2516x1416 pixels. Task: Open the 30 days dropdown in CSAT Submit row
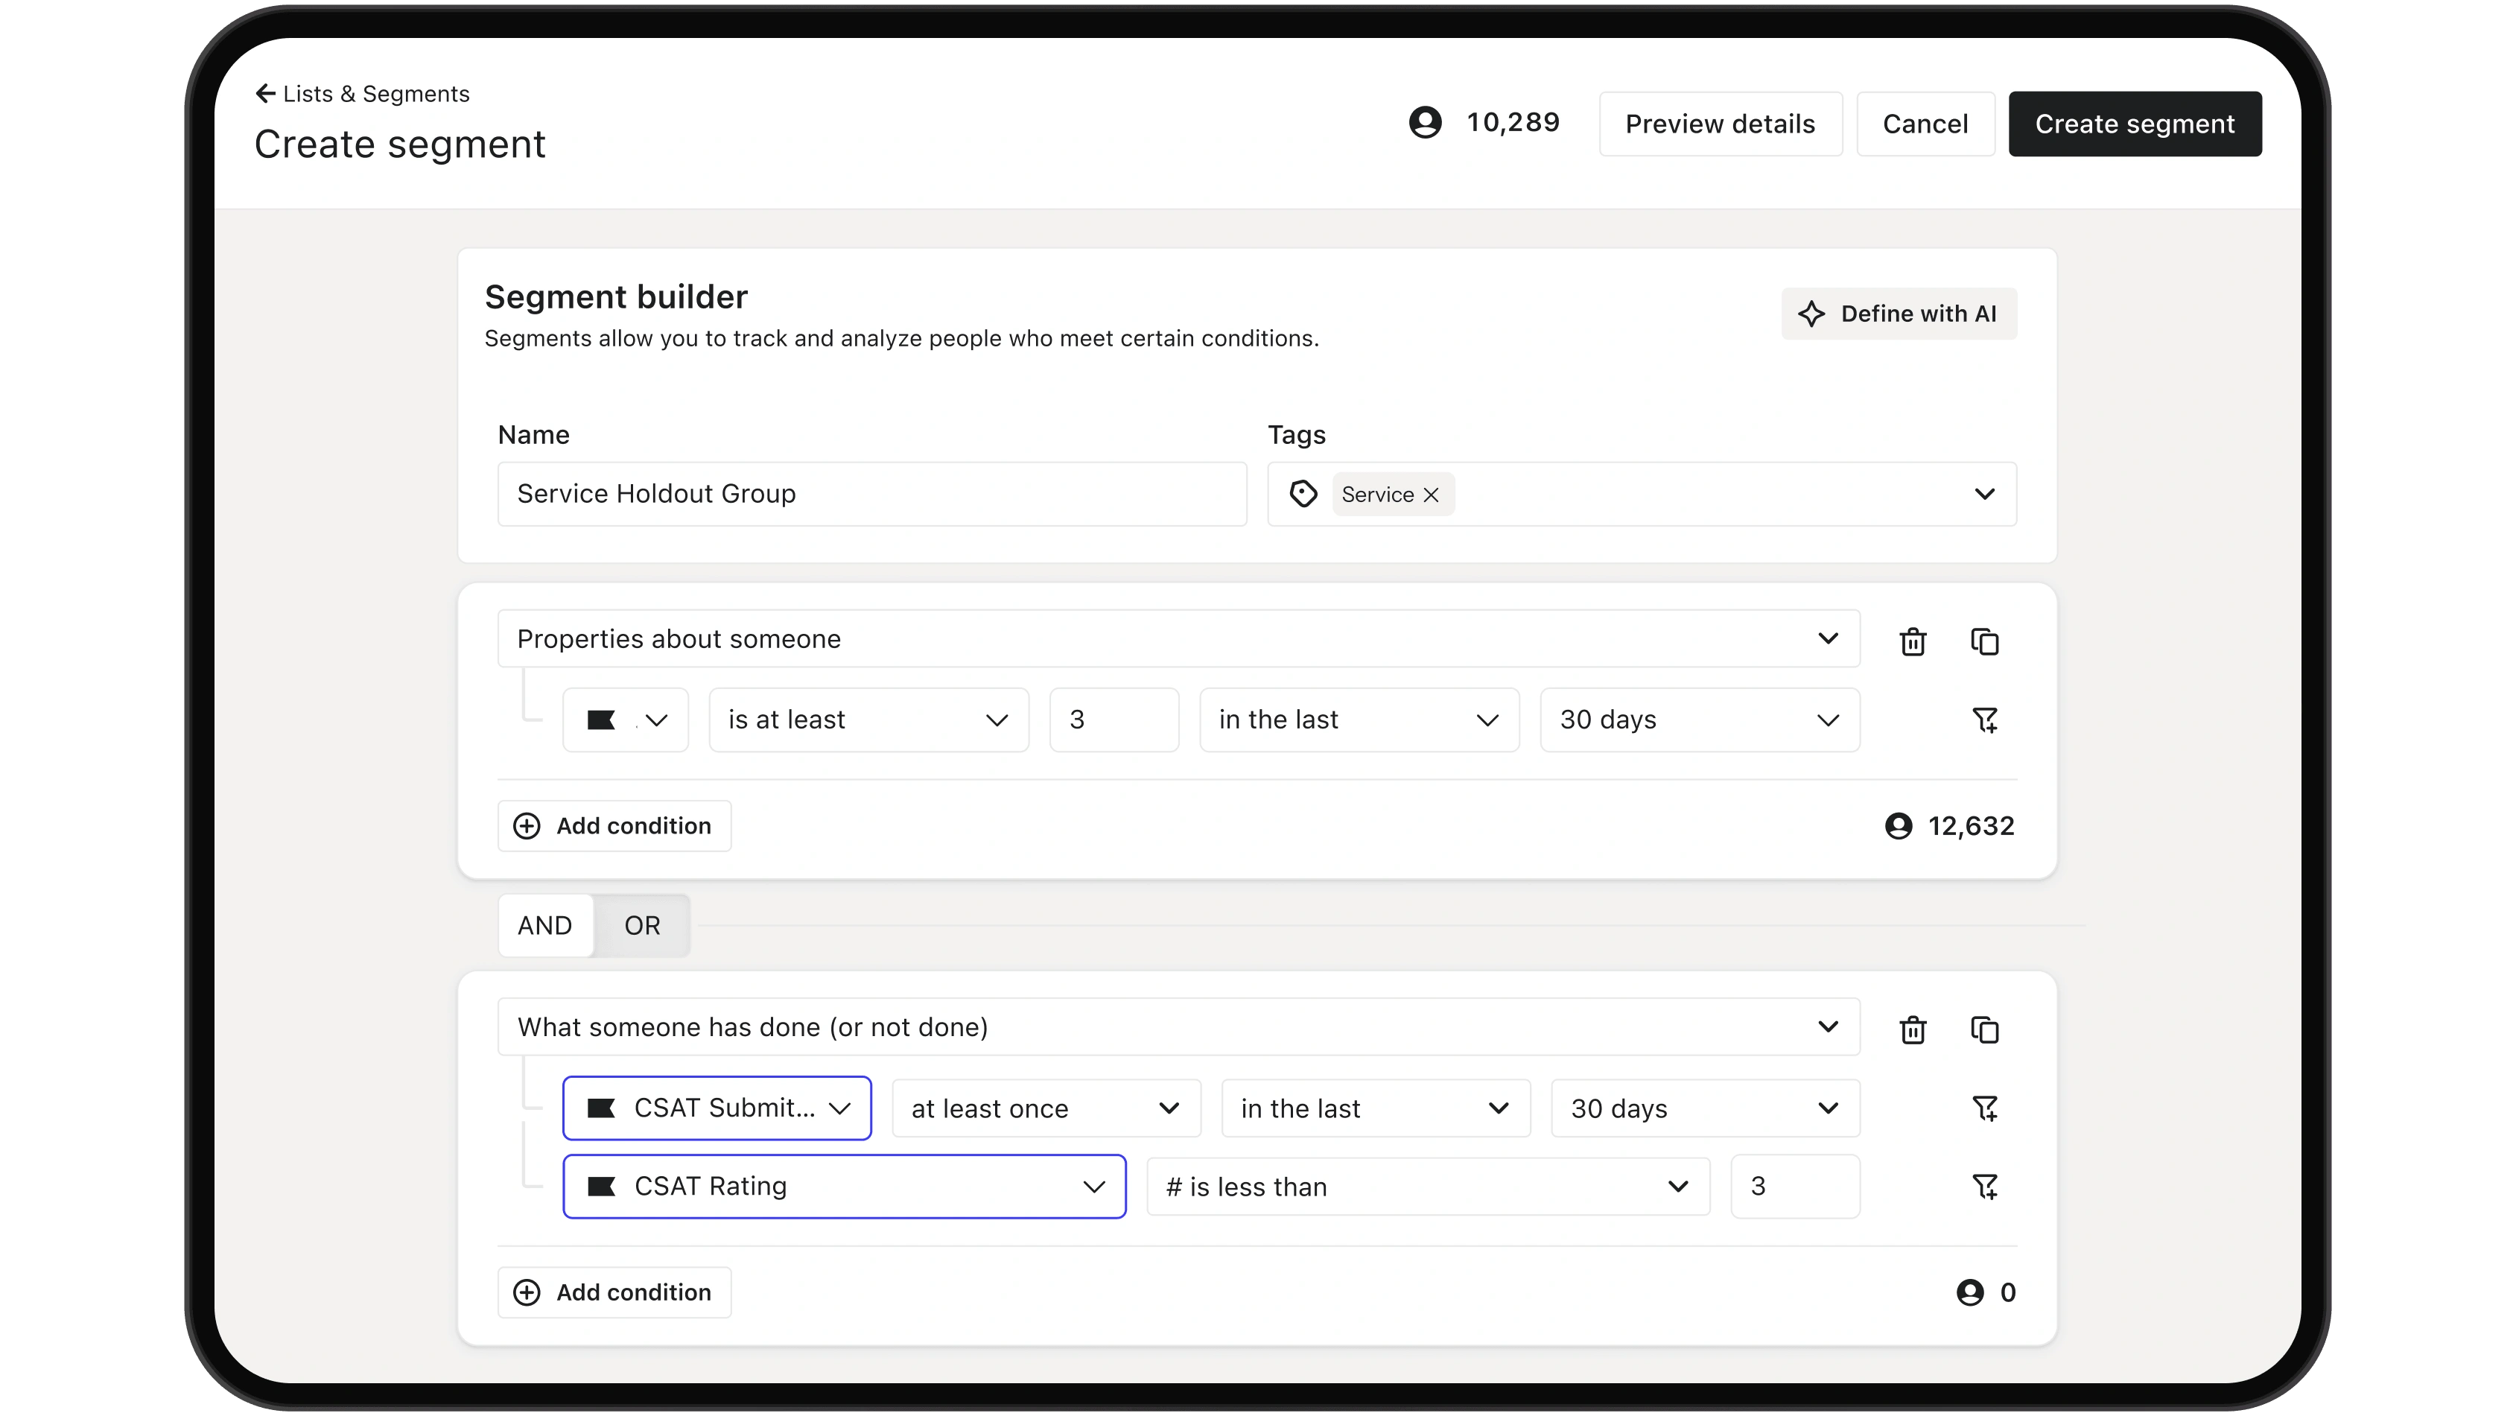1706,1108
